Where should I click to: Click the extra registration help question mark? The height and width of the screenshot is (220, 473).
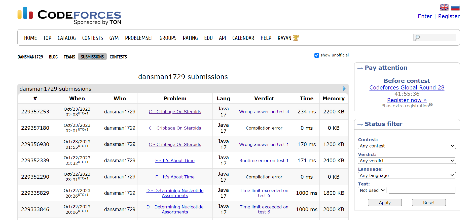click(x=431, y=105)
